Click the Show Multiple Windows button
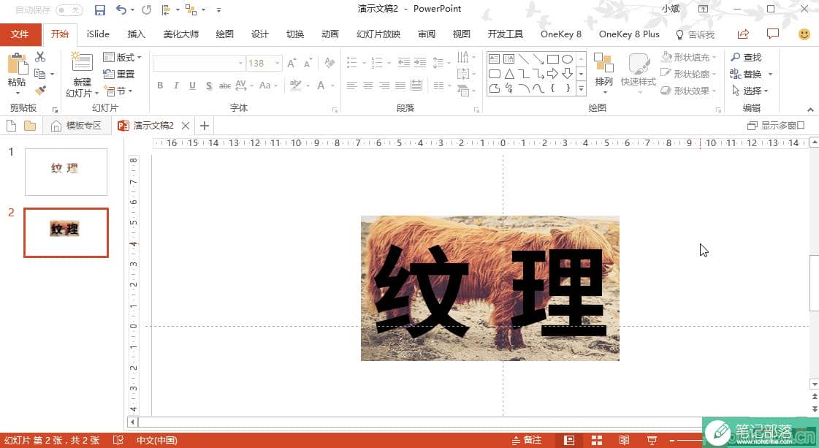The width and height of the screenshot is (819, 448). [776, 126]
